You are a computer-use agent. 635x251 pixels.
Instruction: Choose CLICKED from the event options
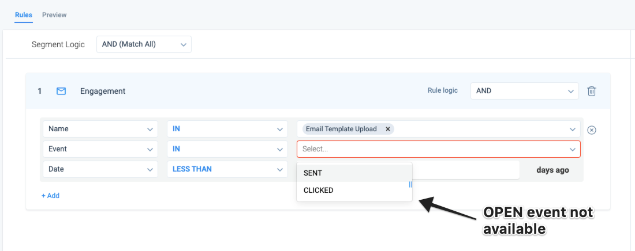pyautogui.click(x=354, y=191)
